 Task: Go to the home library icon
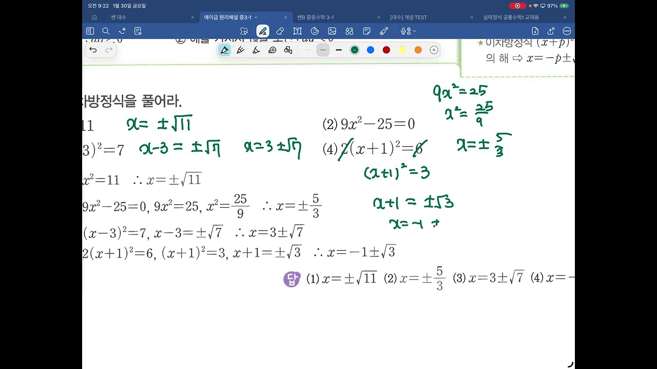(94, 17)
